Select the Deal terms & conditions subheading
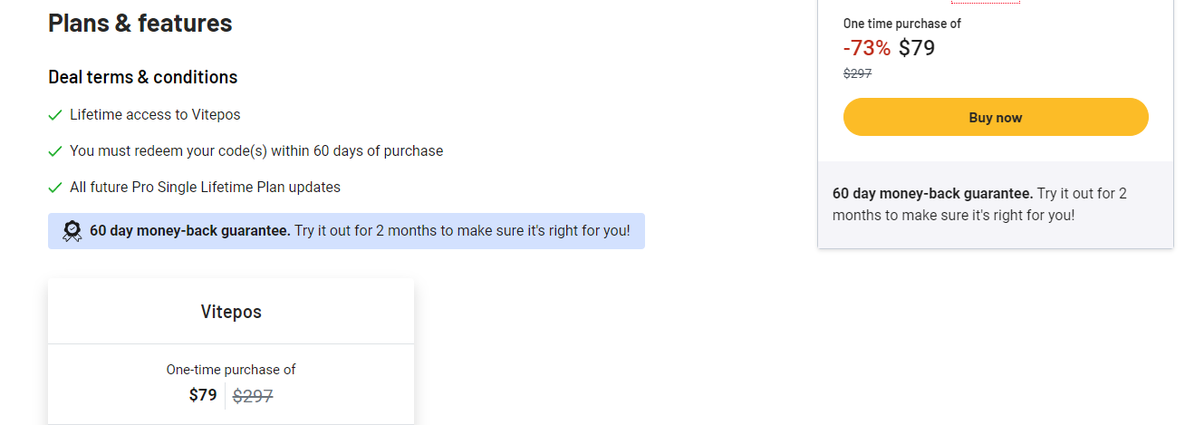Screen dimensions: 1185x425 point(143,77)
